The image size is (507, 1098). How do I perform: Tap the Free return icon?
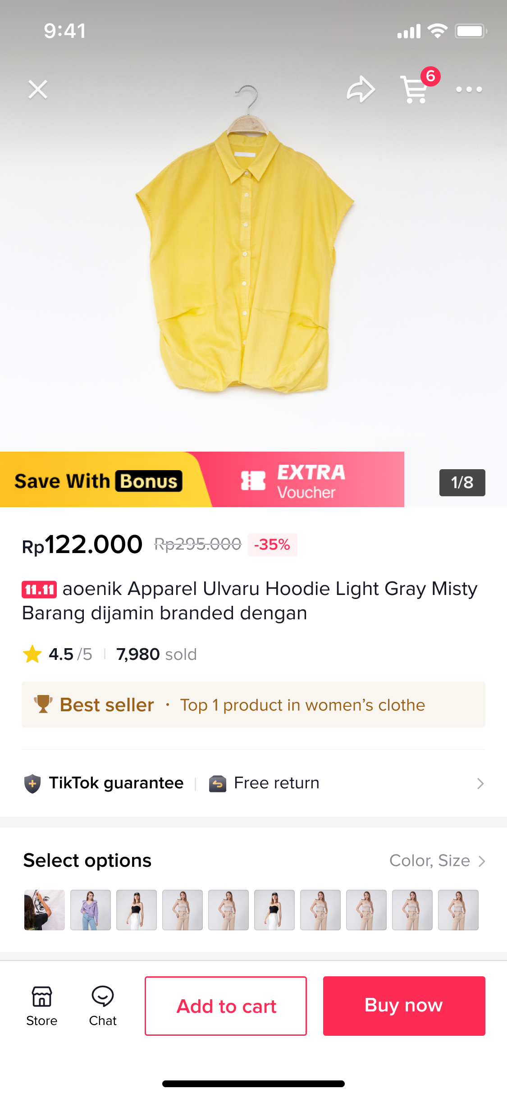coord(218,783)
